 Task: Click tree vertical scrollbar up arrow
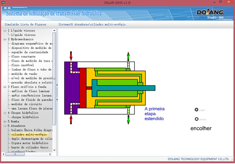[x=54, y=31]
